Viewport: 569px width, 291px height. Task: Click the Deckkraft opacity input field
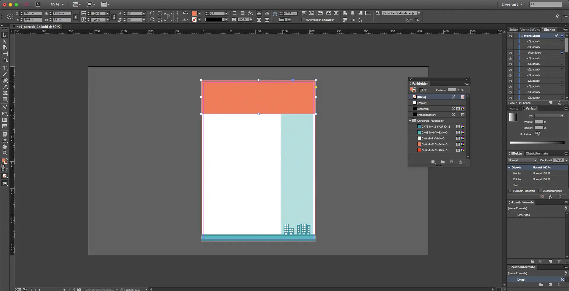[558, 160]
